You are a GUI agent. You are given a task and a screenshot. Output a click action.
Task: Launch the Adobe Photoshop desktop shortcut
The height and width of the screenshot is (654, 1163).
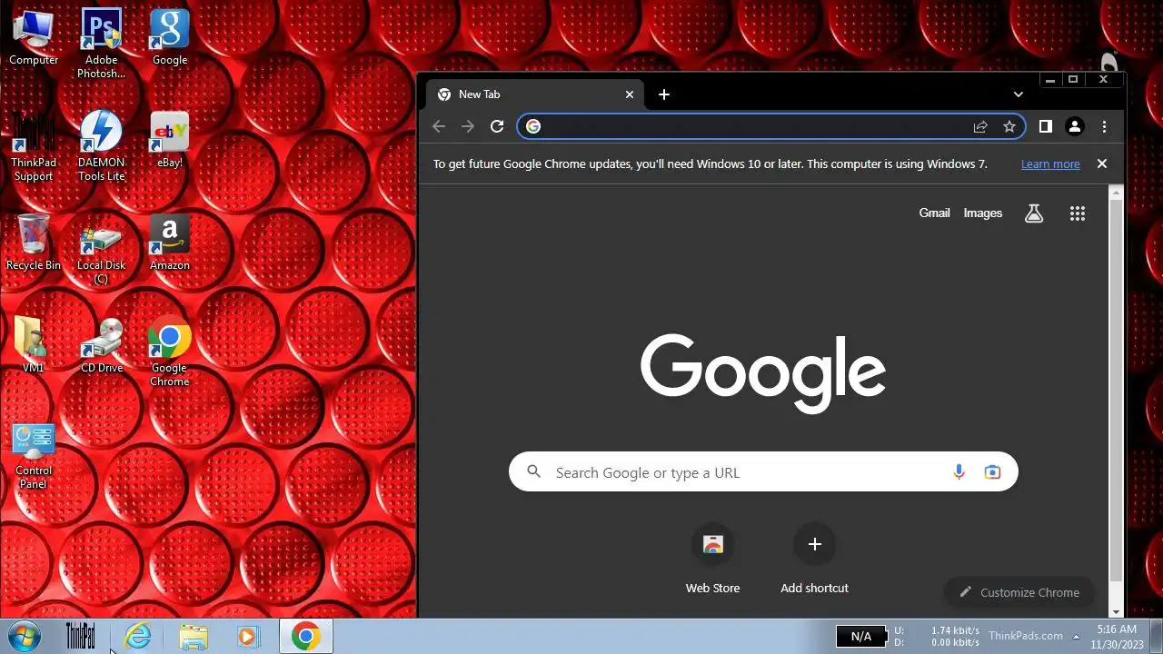pos(101,44)
